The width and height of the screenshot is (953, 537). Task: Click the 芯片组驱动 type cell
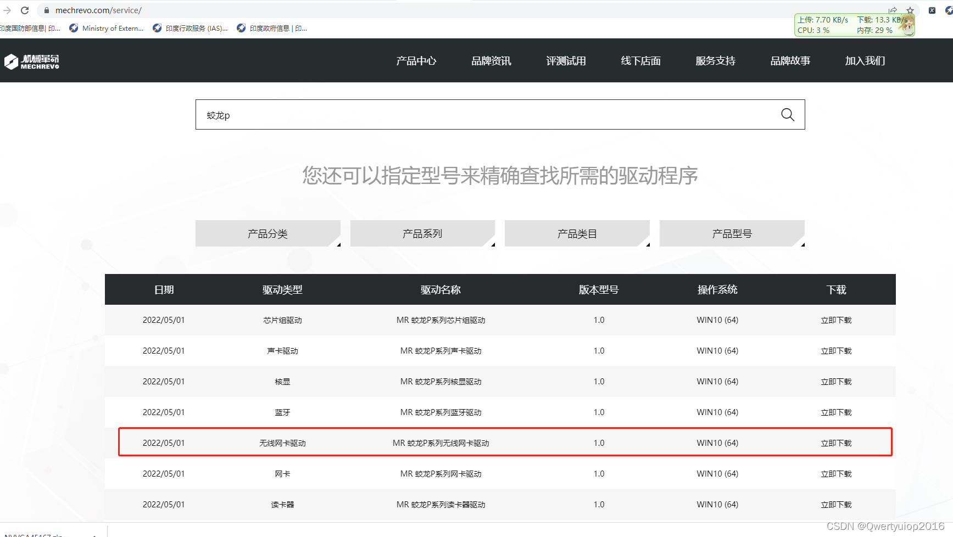pyautogui.click(x=282, y=320)
